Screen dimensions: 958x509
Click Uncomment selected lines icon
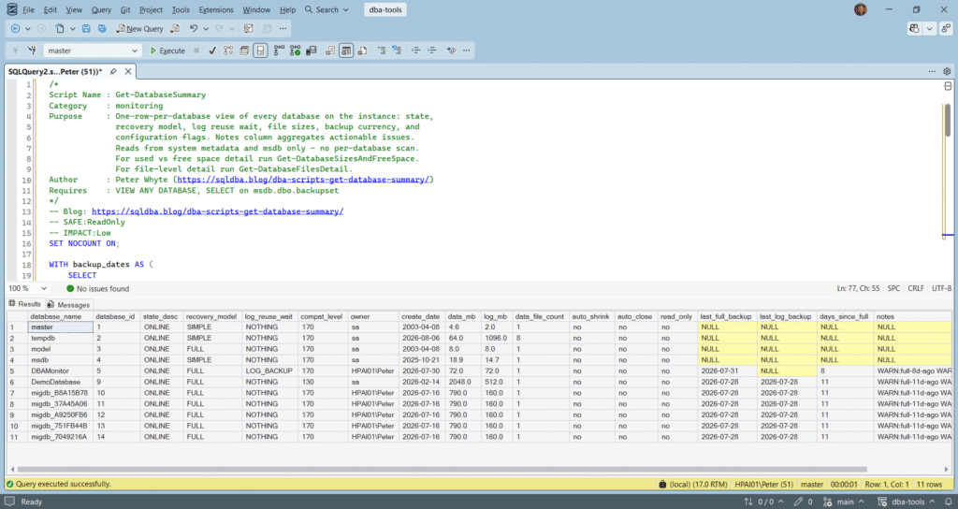click(397, 51)
